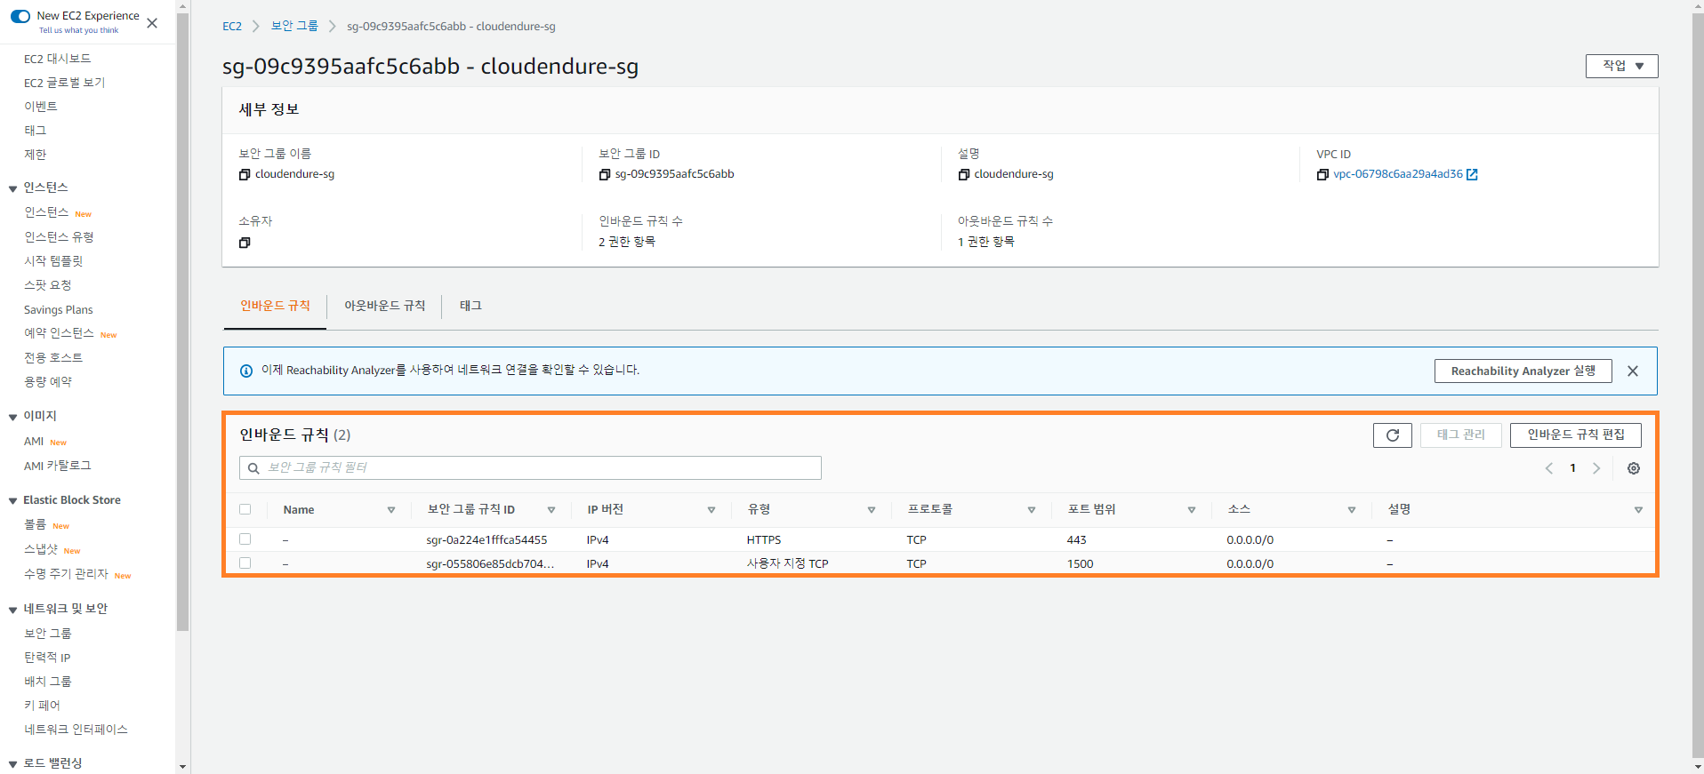Screen dimensions: 1704x774
Task: Open 네트워크 인터페이스 in sidebar
Action: point(76,730)
